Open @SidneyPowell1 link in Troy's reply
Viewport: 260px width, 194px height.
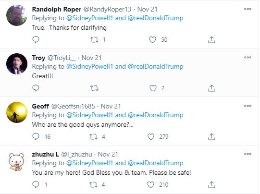tap(89, 67)
